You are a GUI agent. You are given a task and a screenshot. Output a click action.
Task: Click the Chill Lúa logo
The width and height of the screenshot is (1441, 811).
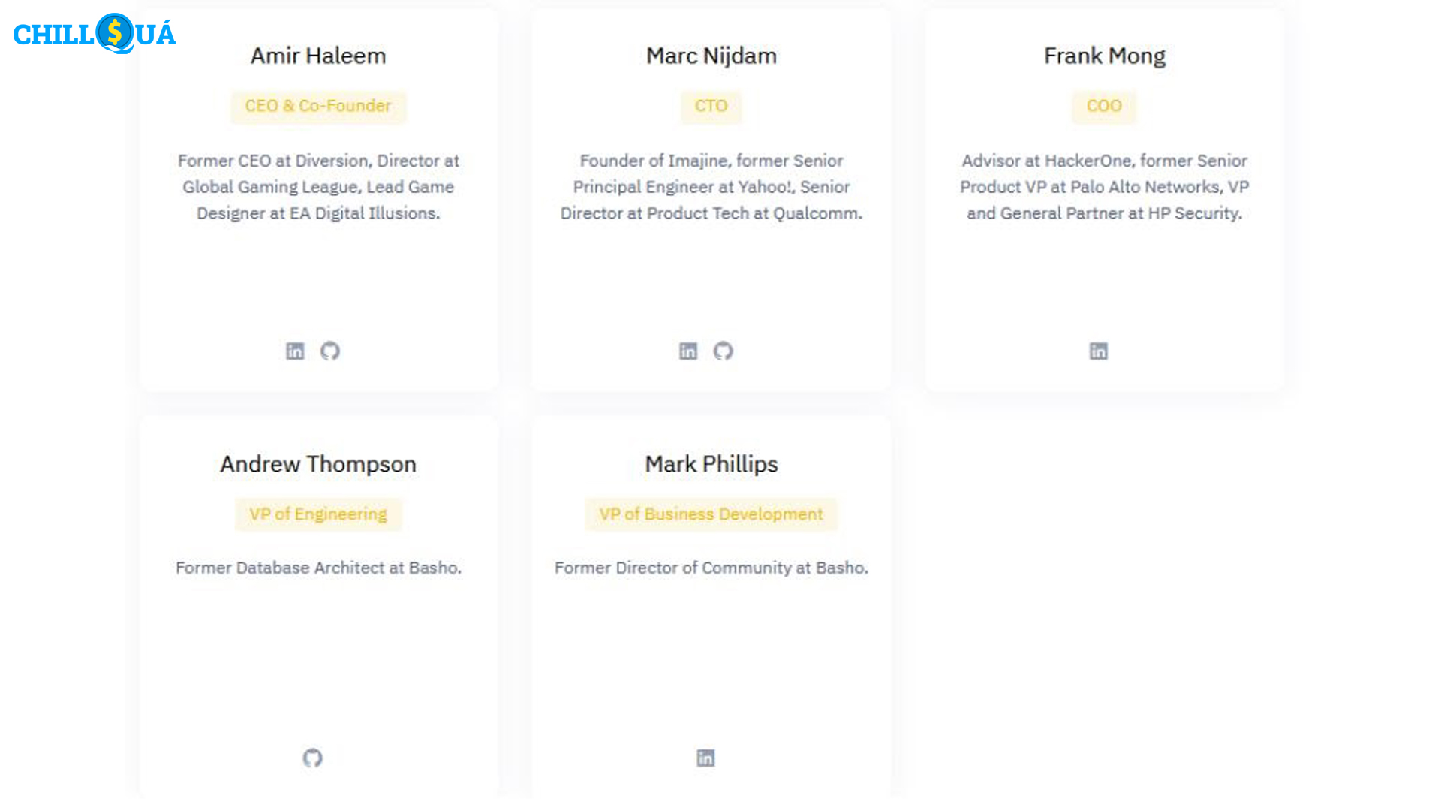[95, 34]
